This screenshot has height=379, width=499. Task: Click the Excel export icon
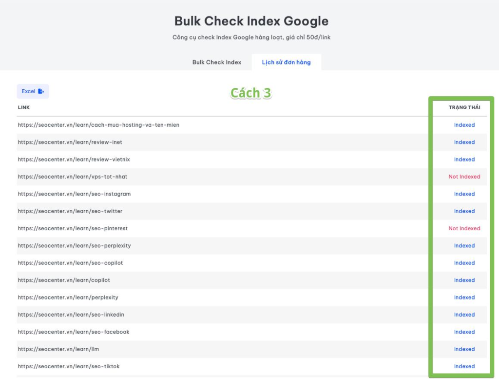click(41, 91)
